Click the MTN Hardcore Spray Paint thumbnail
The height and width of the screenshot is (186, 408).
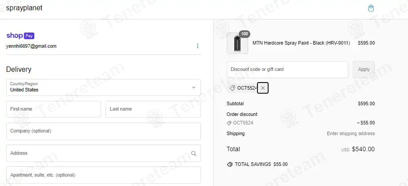pyautogui.click(x=237, y=44)
